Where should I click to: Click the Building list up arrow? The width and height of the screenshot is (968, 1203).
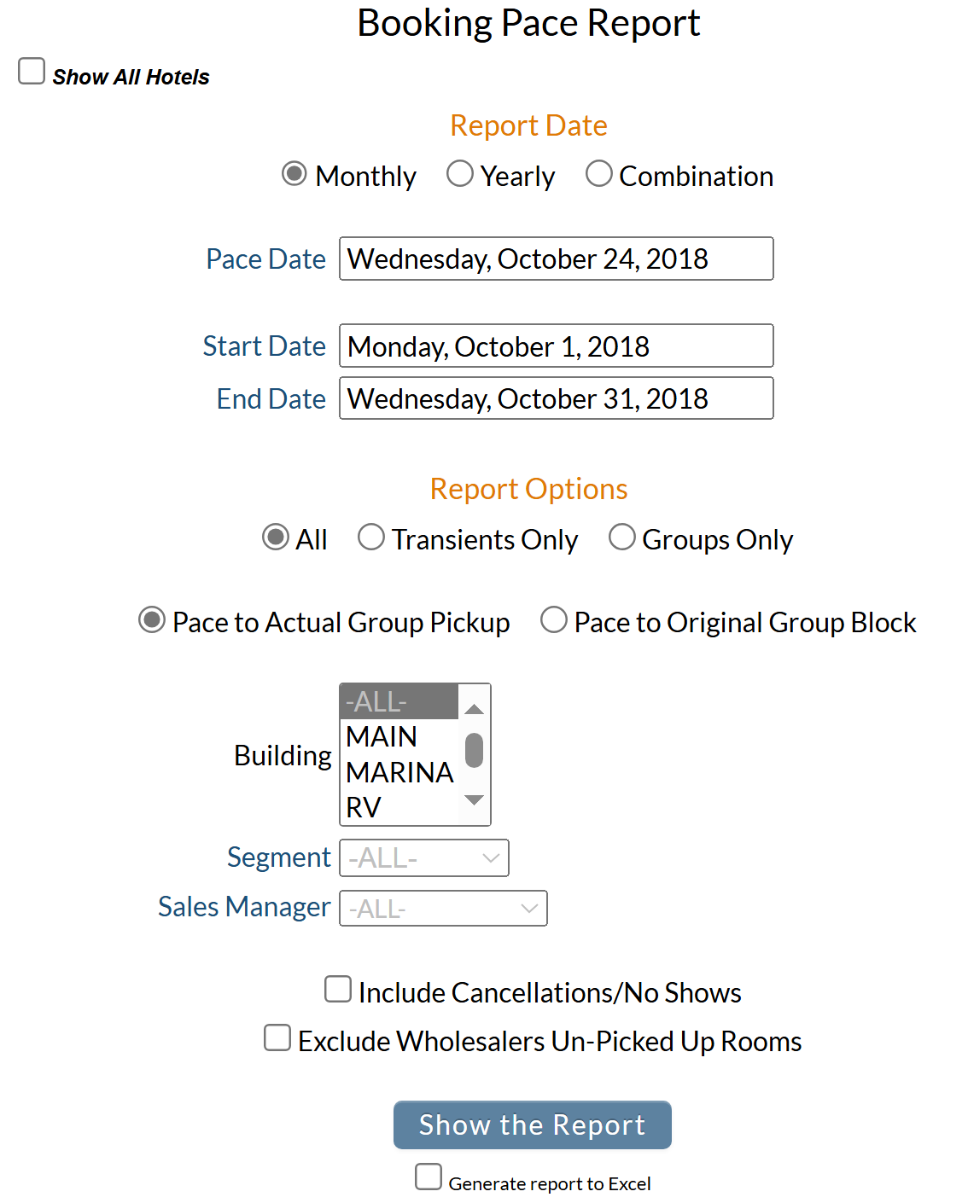click(474, 707)
